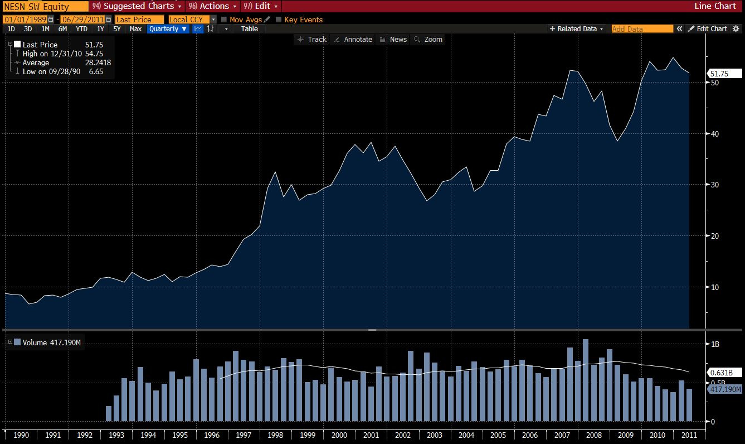Select the 5Y time range

point(117,29)
